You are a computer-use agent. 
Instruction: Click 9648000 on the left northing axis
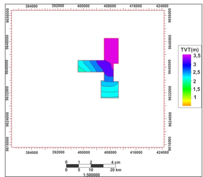(7, 42)
